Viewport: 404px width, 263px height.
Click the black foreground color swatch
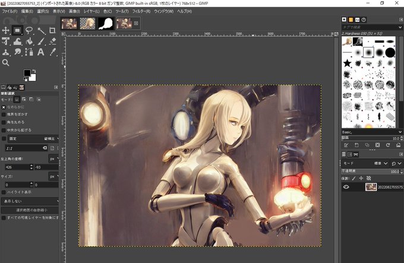(27, 72)
